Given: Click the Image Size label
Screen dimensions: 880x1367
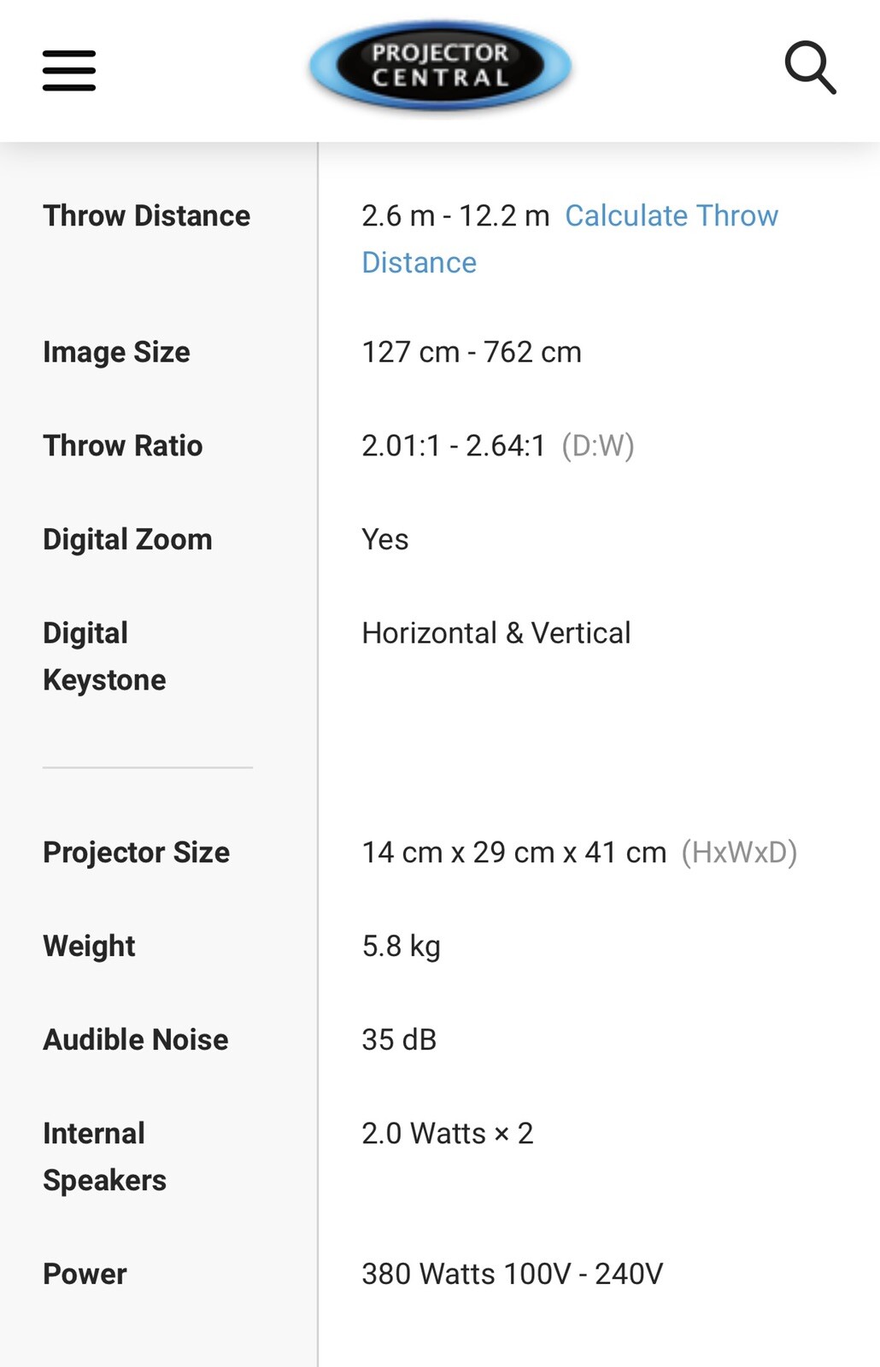Looking at the screenshot, I should click(116, 352).
